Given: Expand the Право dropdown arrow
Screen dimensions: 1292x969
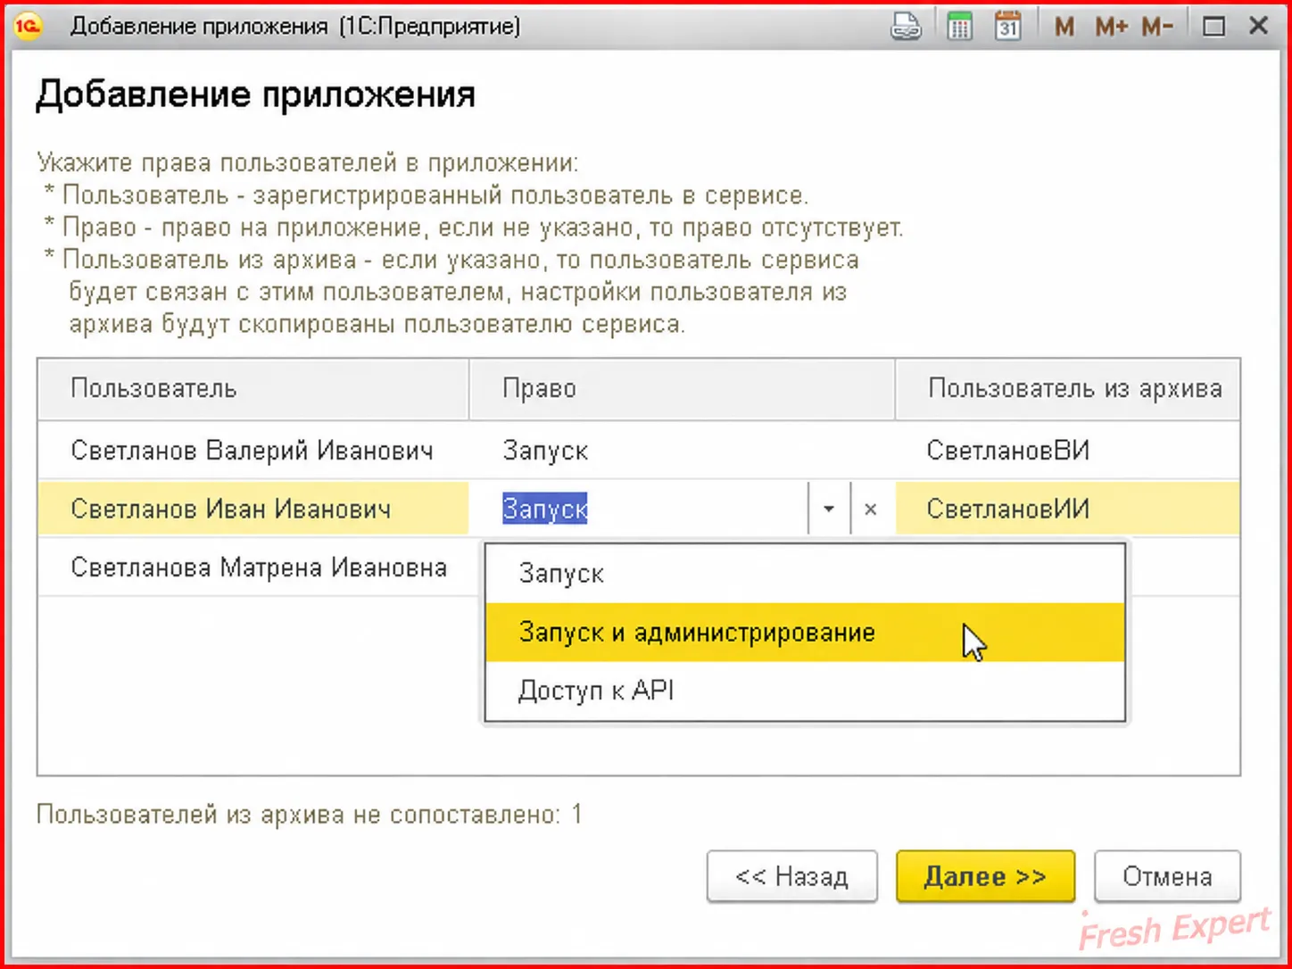Looking at the screenshot, I should pos(829,509).
